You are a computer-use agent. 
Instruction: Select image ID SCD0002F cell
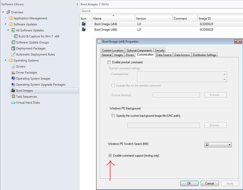point(207,24)
